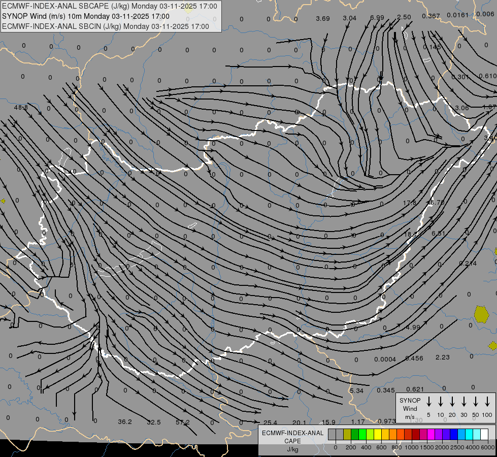This screenshot has height=457, width=497.
Task: Click the 'SYNOP Wind (m/s) 10m' title line
Action: 86,16
